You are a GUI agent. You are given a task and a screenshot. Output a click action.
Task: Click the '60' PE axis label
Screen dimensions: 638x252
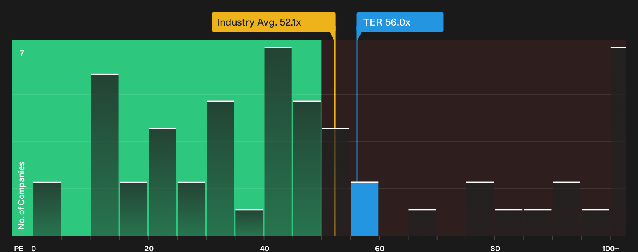pos(380,248)
